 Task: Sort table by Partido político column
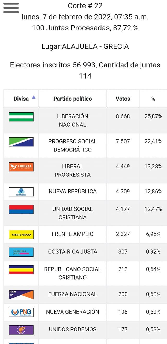click(x=73, y=99)
